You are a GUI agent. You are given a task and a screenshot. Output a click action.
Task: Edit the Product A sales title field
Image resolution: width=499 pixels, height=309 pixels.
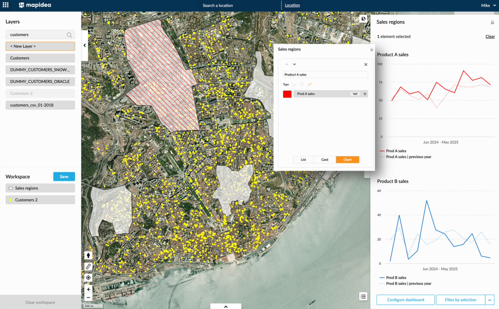[325, 75]
